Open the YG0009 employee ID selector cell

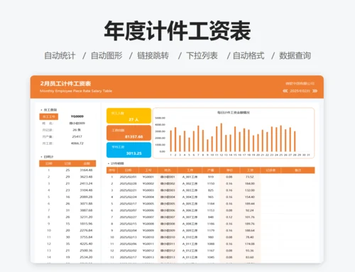(77, 116)
